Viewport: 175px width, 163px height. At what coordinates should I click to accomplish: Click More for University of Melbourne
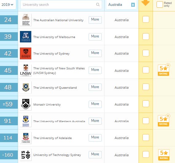(95, 37)
